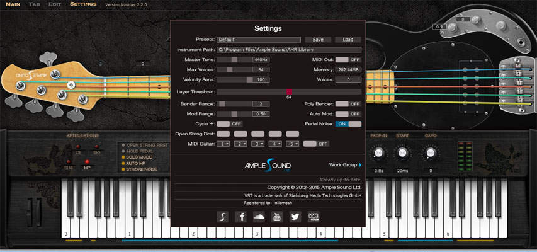Open MIDI Guitar channel 3 dropdown
The image size is (537, 252).
click(x=258, y=144)
